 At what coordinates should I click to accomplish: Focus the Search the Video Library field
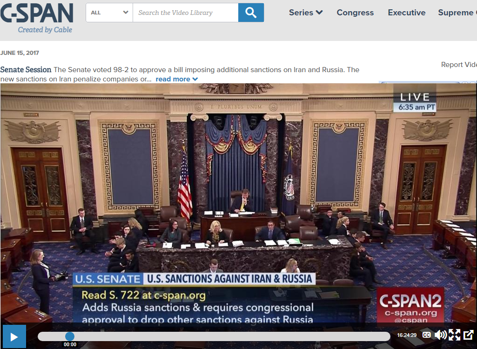(x=185, y=13)
